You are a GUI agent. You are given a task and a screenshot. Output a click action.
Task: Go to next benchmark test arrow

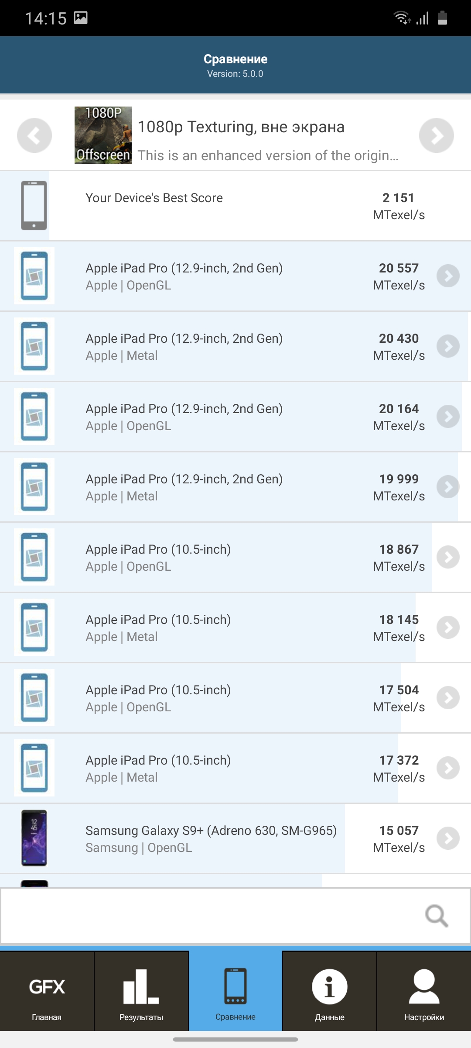437,135
